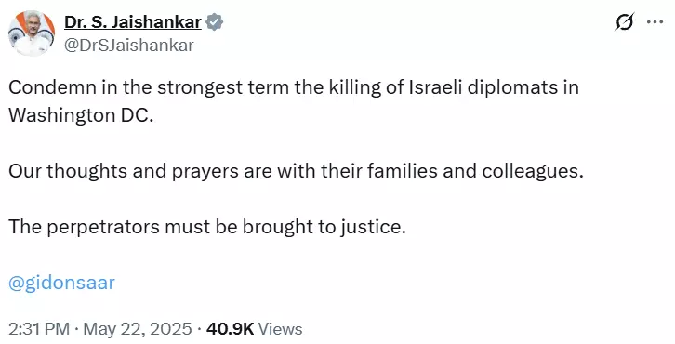Click the blue verified badge

[x=214, y=22]
